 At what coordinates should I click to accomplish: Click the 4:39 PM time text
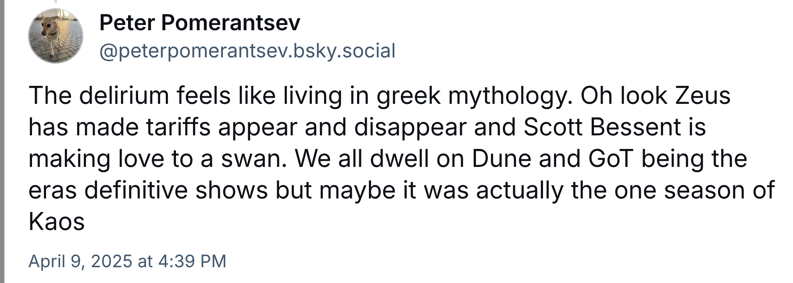click(192, 261)
